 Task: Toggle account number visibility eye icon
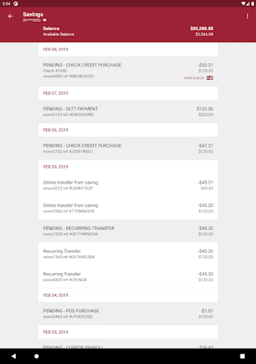pyautogui.click(x=45, y=20)
